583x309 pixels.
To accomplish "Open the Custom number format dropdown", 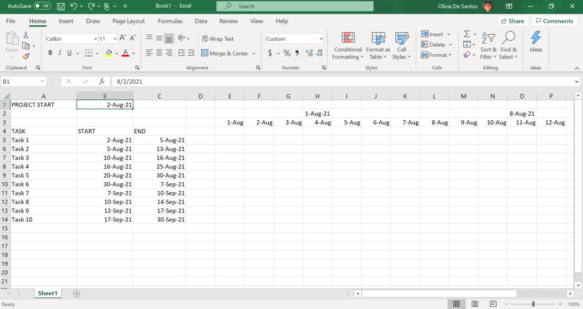I will [x=321, y=39].
